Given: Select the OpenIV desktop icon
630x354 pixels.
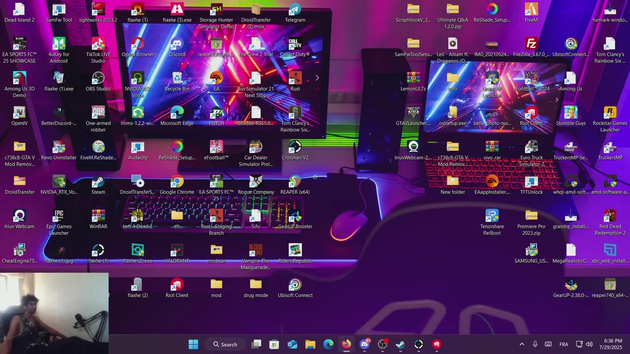Looking at the screenshot, I should pyautogui.click(x=19, y=117).
